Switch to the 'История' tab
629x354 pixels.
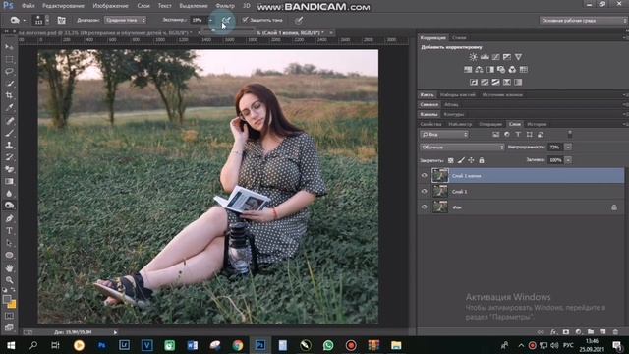tap(537, 124)
